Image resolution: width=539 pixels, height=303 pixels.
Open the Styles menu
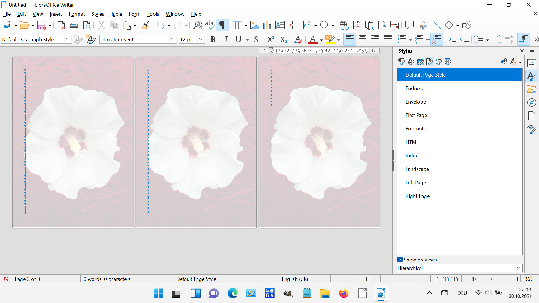(x=98, y=14)
